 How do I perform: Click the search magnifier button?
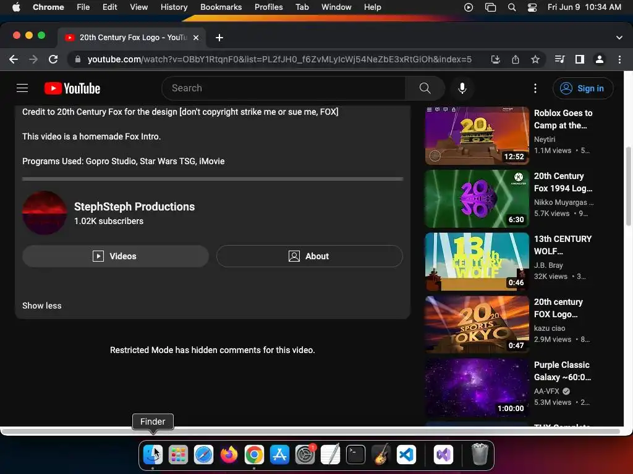[x=425, y=88]
